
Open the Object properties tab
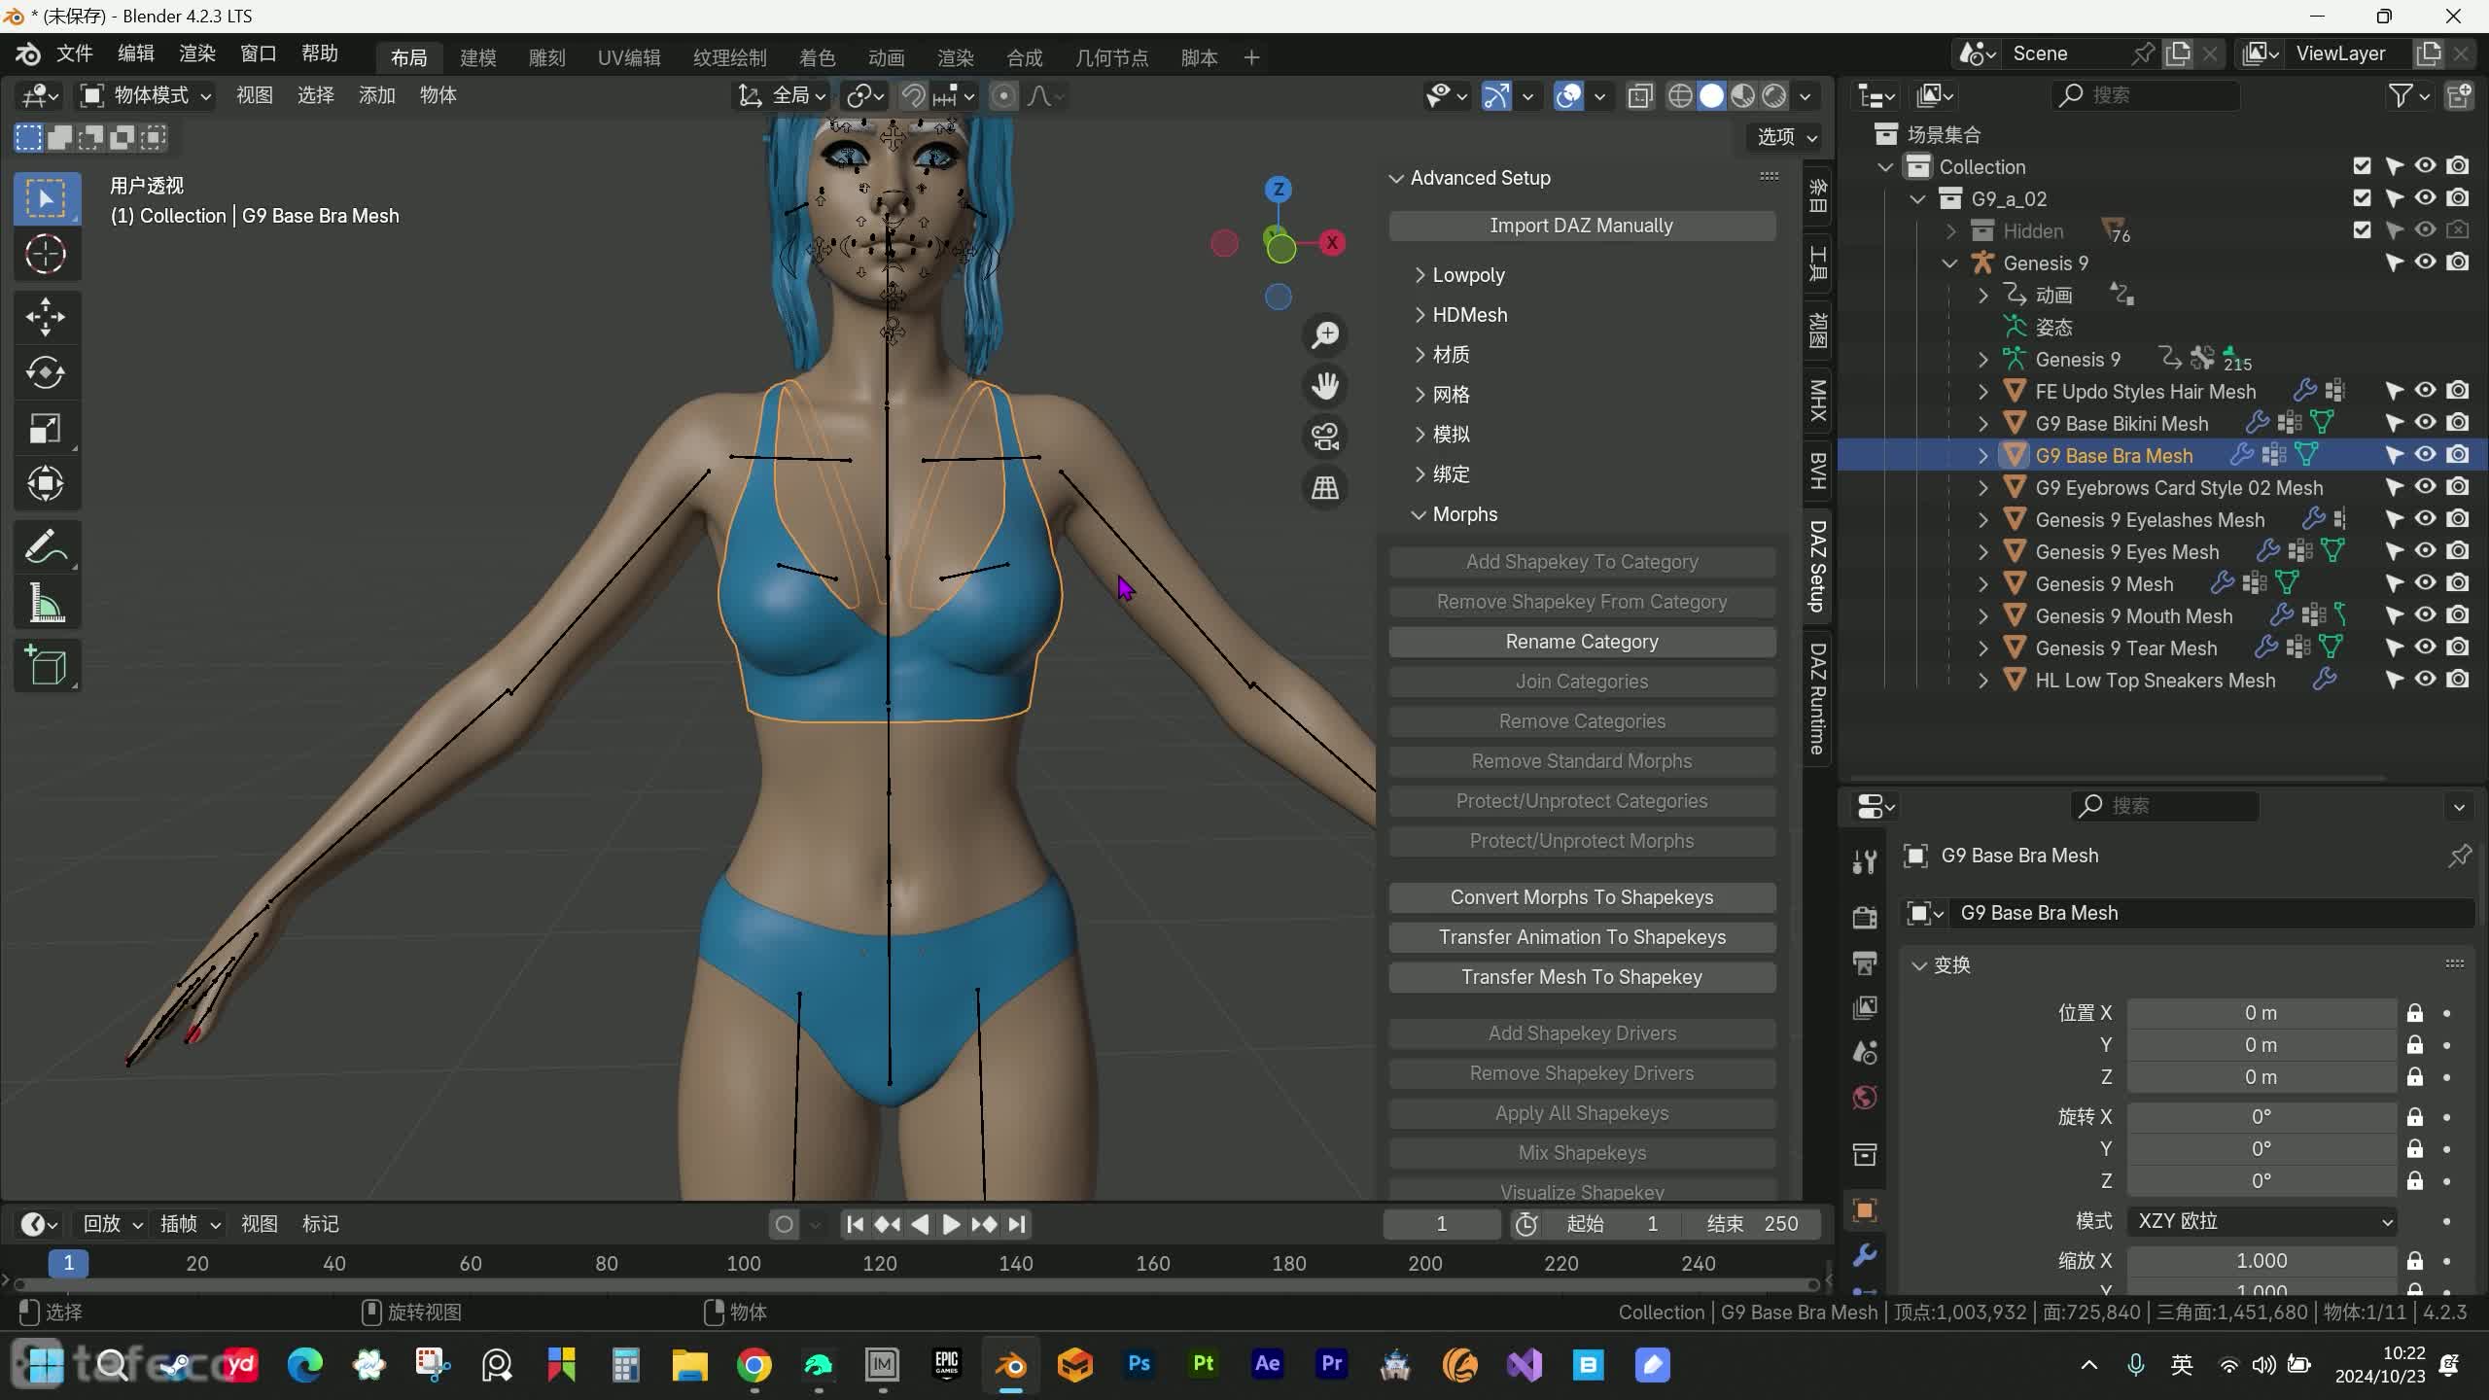pyautogui.click(x=1864, y=1210)
